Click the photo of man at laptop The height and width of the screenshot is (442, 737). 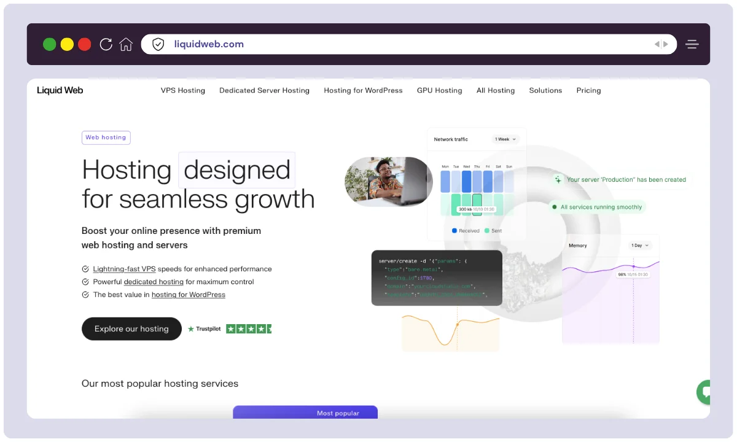click(389, 181)
